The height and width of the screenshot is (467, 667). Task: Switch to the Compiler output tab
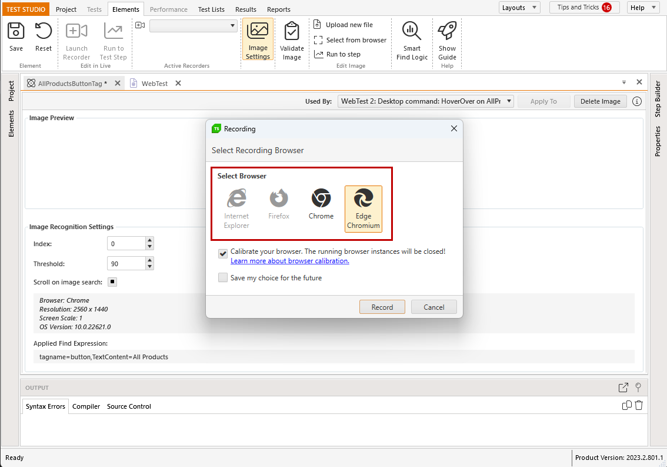[86, 406]
